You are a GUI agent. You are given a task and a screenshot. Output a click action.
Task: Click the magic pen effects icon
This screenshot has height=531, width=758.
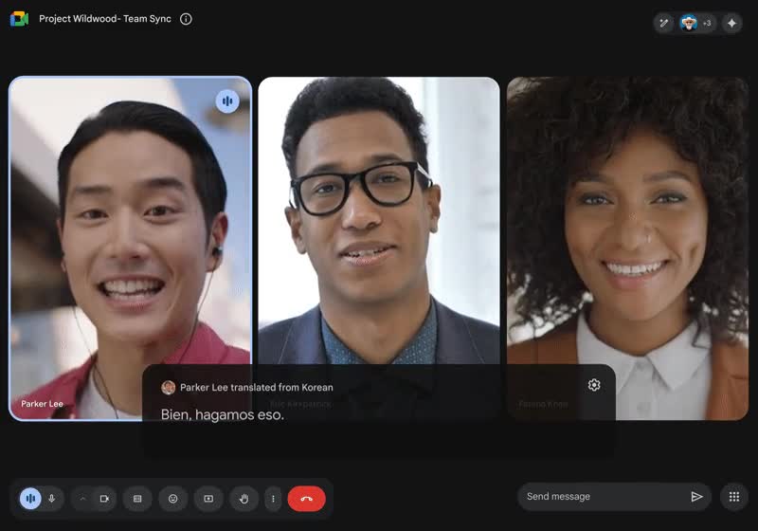(x=664, y=23)
